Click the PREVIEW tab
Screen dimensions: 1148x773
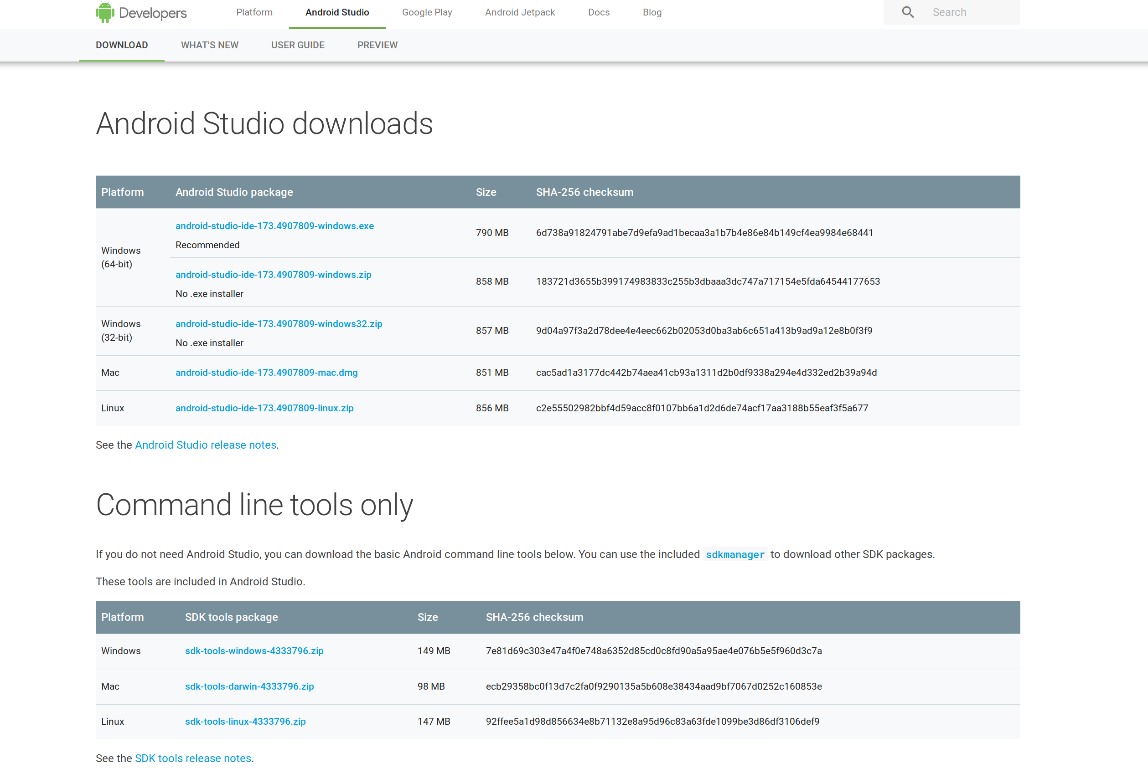(377, 45)
